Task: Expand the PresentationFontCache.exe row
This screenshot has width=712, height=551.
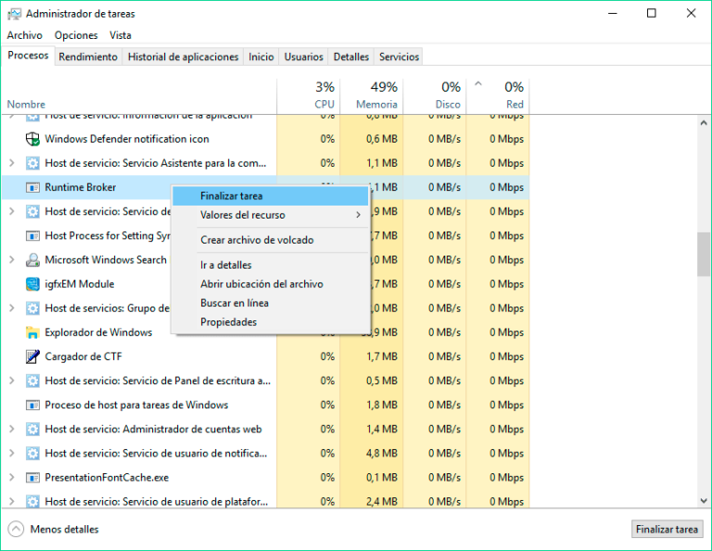Action: pyautogui.click(x=11, y=478)
